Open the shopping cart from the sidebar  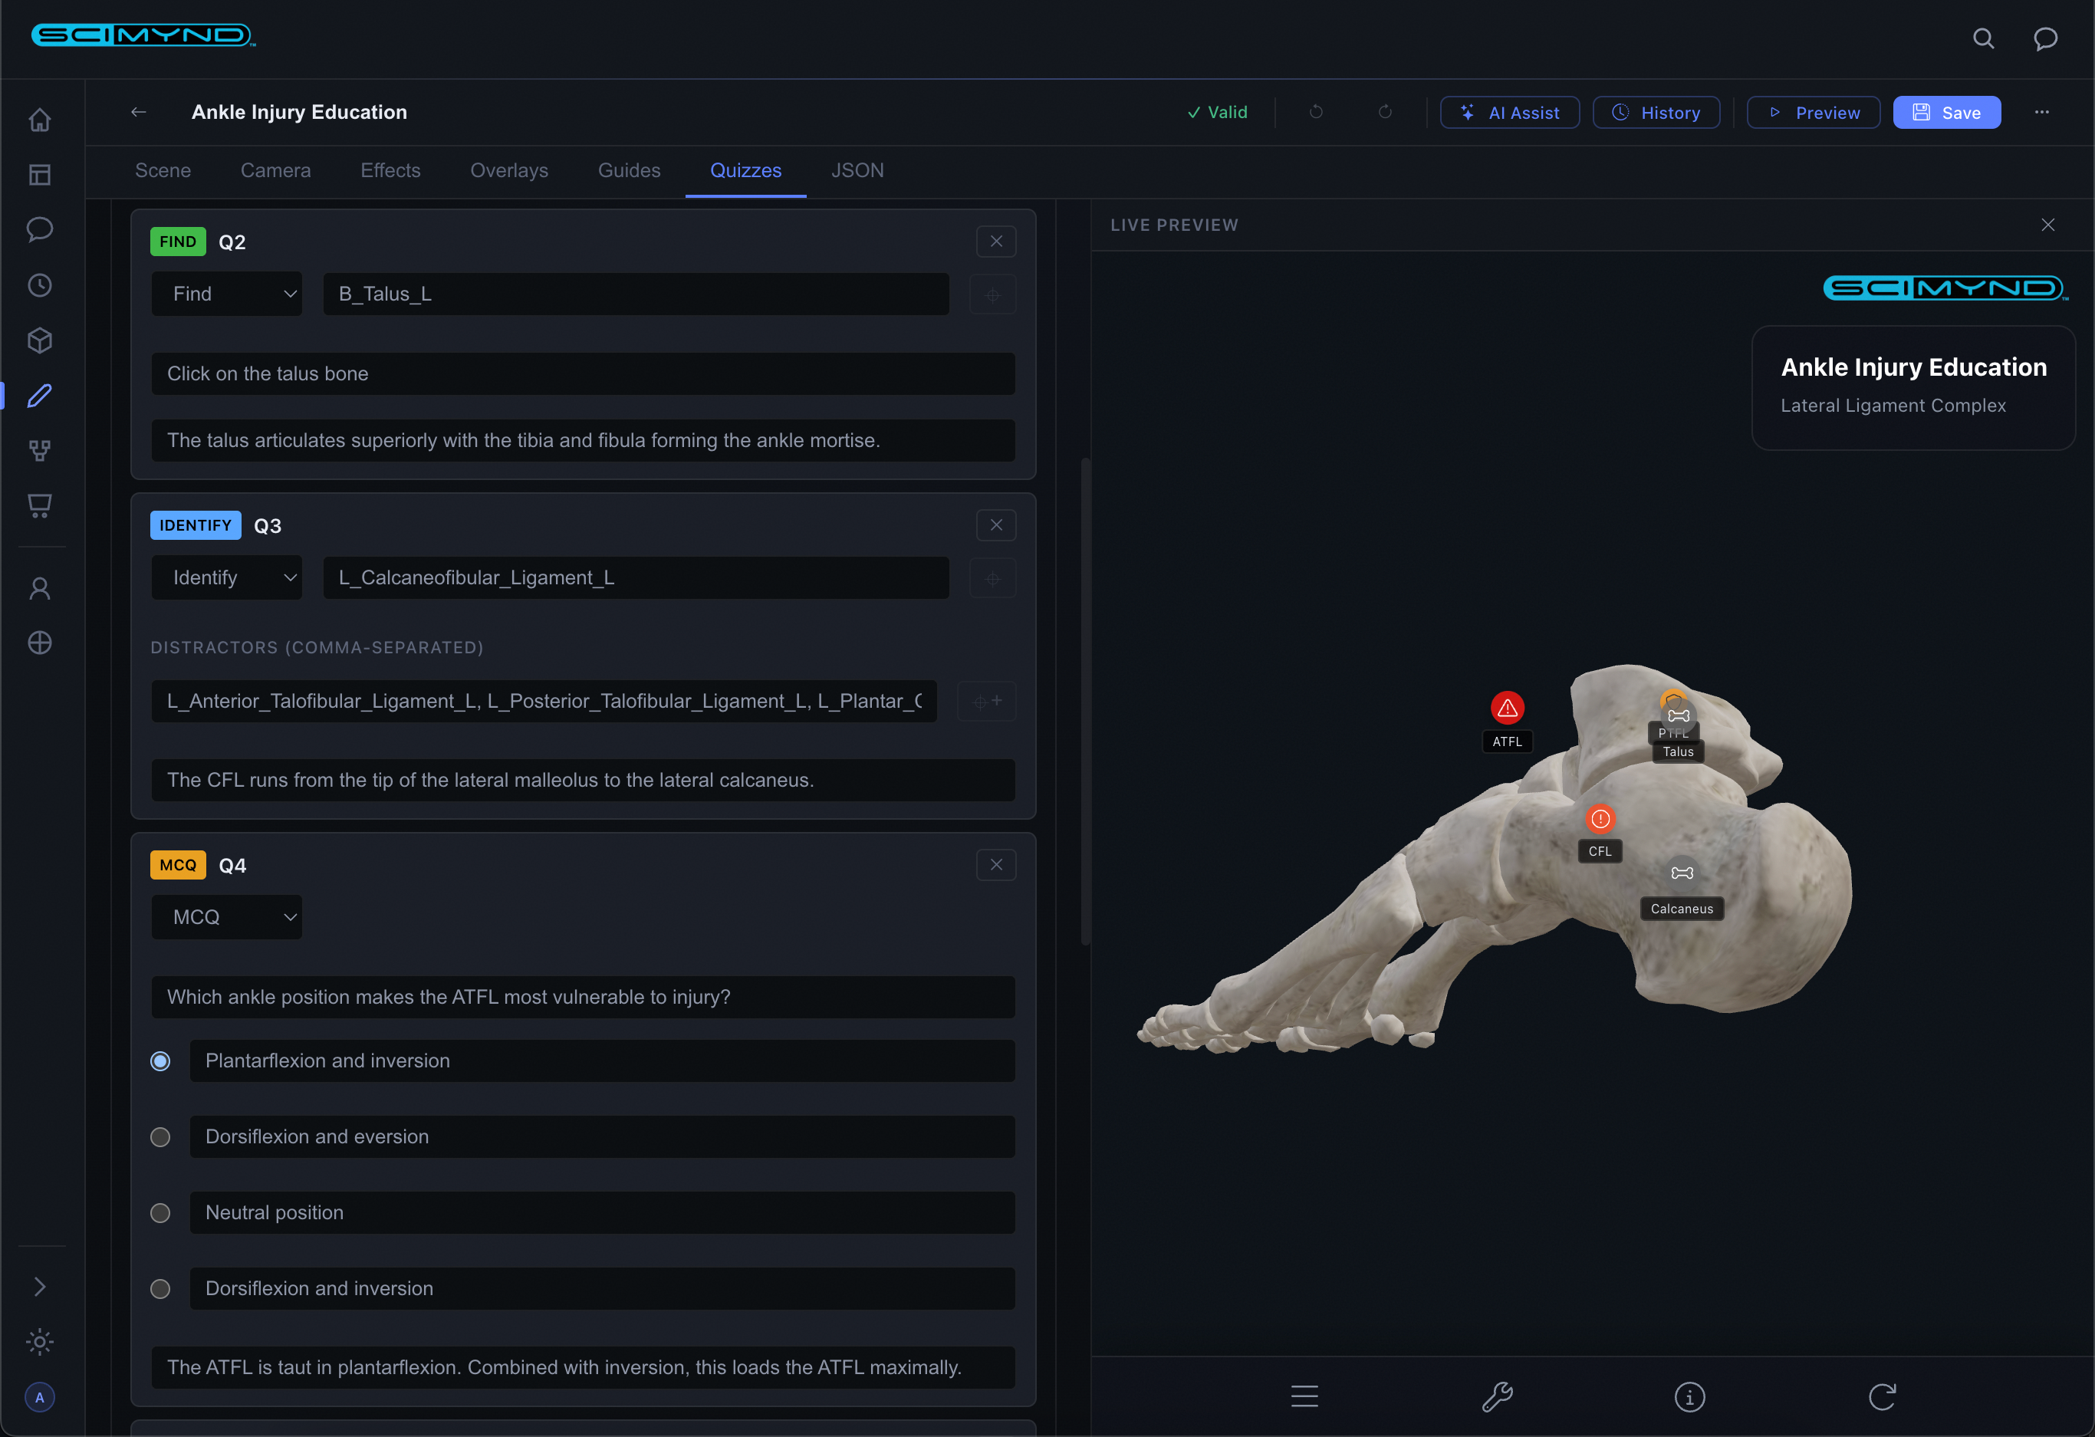40,505
